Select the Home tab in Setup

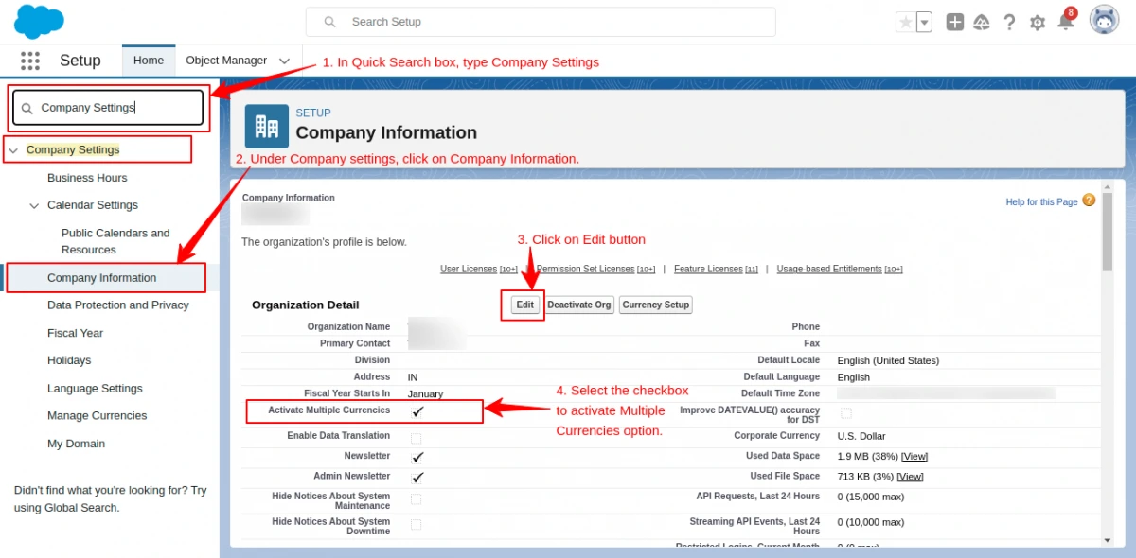pos(148,60)
